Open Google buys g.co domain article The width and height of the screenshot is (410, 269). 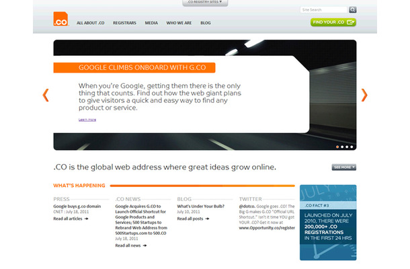(x=77, y=206)
